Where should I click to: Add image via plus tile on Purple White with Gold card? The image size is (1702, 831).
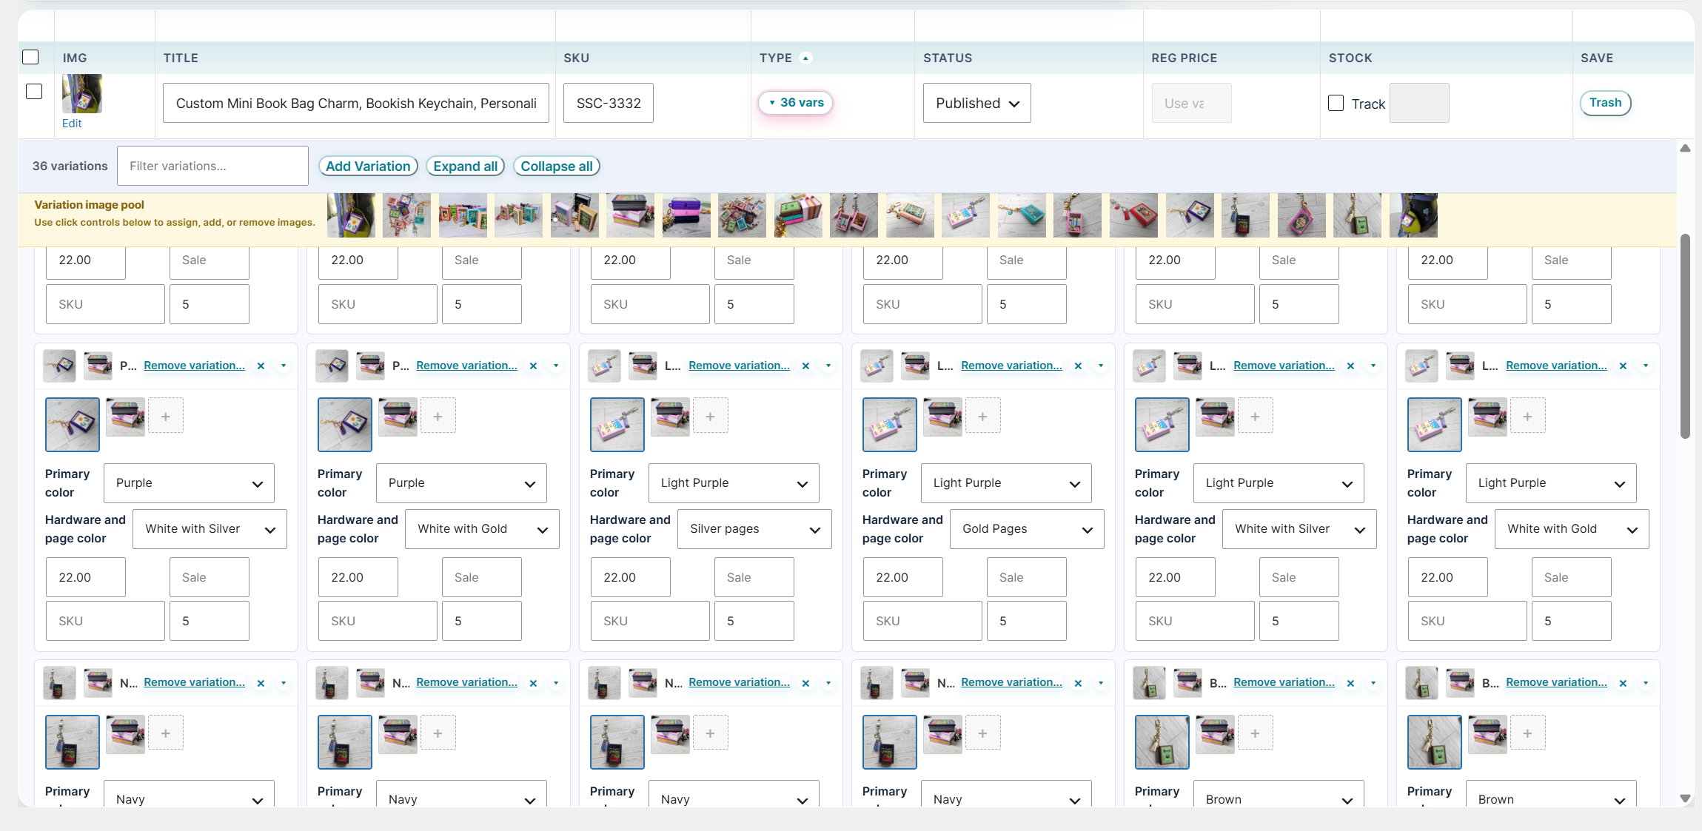pyautogui.click(x=438, y=416)
